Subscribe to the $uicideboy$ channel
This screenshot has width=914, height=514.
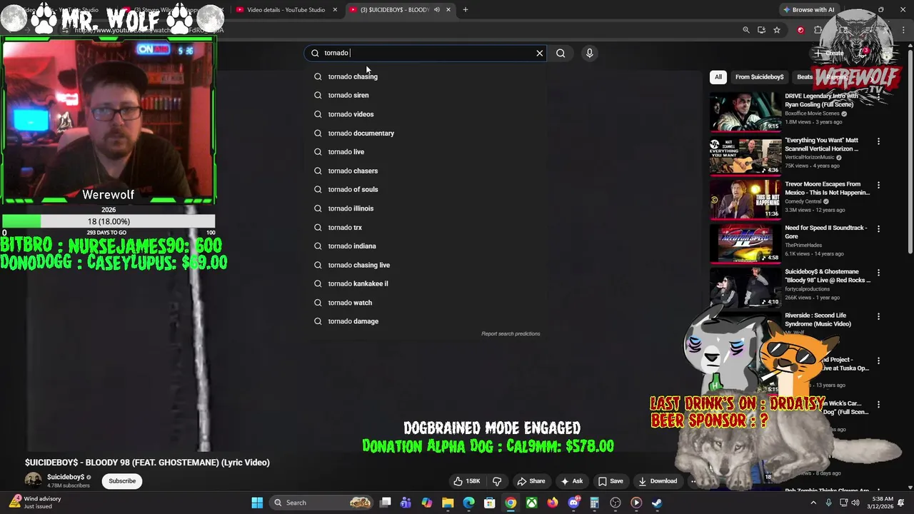pyautogui.click(x=122, y=481)
